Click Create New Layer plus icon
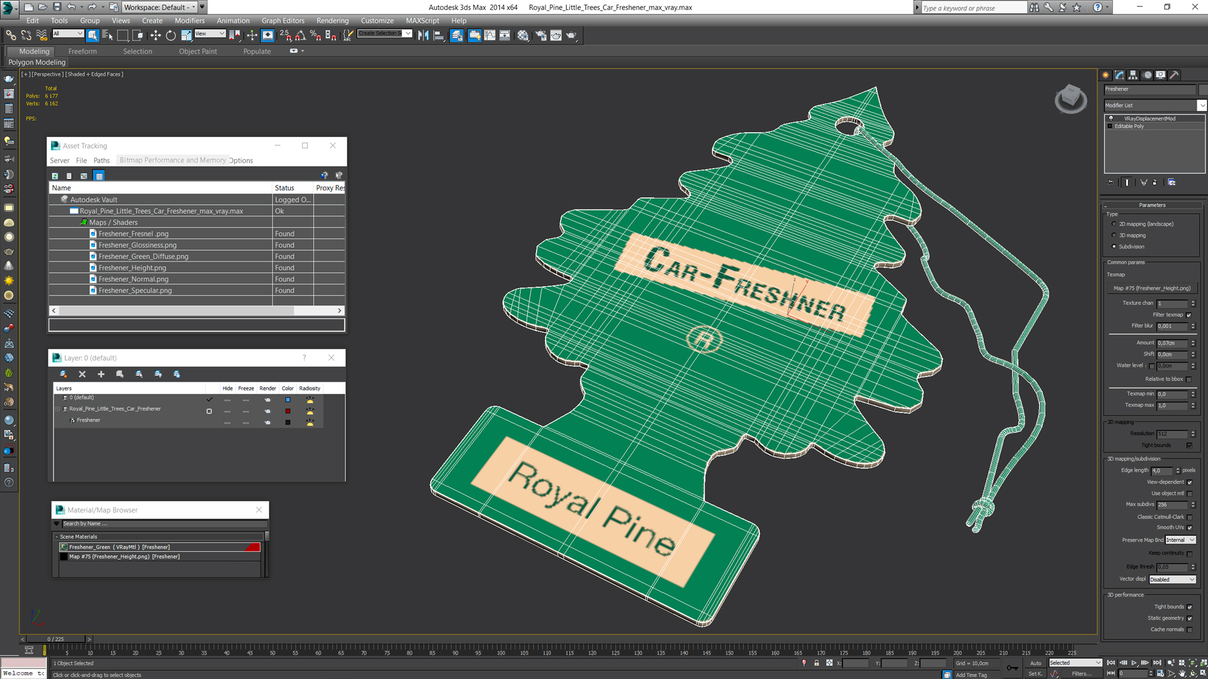Viewport: 1208px width, 679px height. [101, 374]
